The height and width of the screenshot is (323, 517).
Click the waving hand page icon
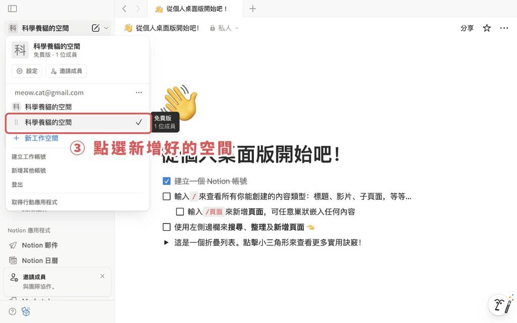[x=179, y=102]
